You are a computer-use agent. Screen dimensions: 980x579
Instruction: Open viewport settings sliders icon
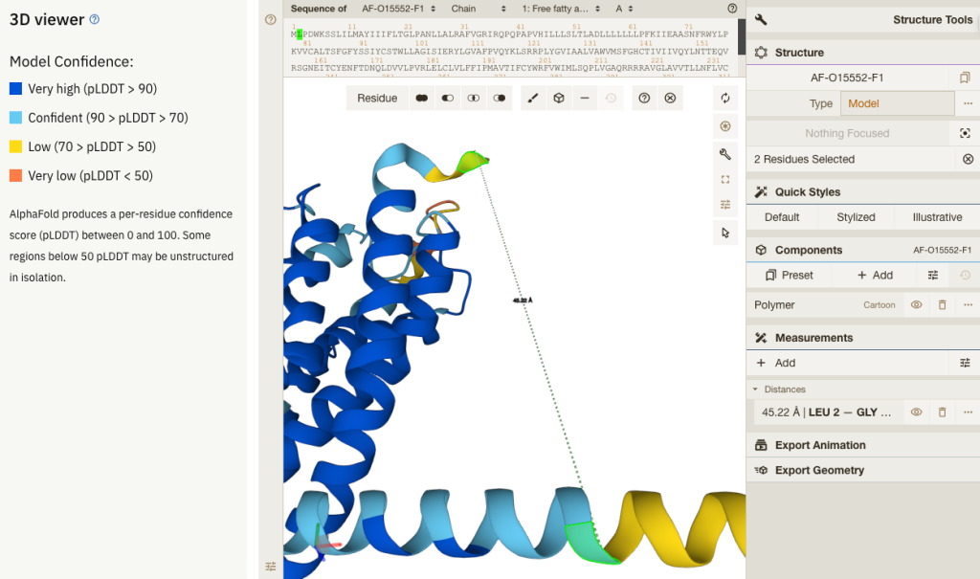[x=725, y=205]
